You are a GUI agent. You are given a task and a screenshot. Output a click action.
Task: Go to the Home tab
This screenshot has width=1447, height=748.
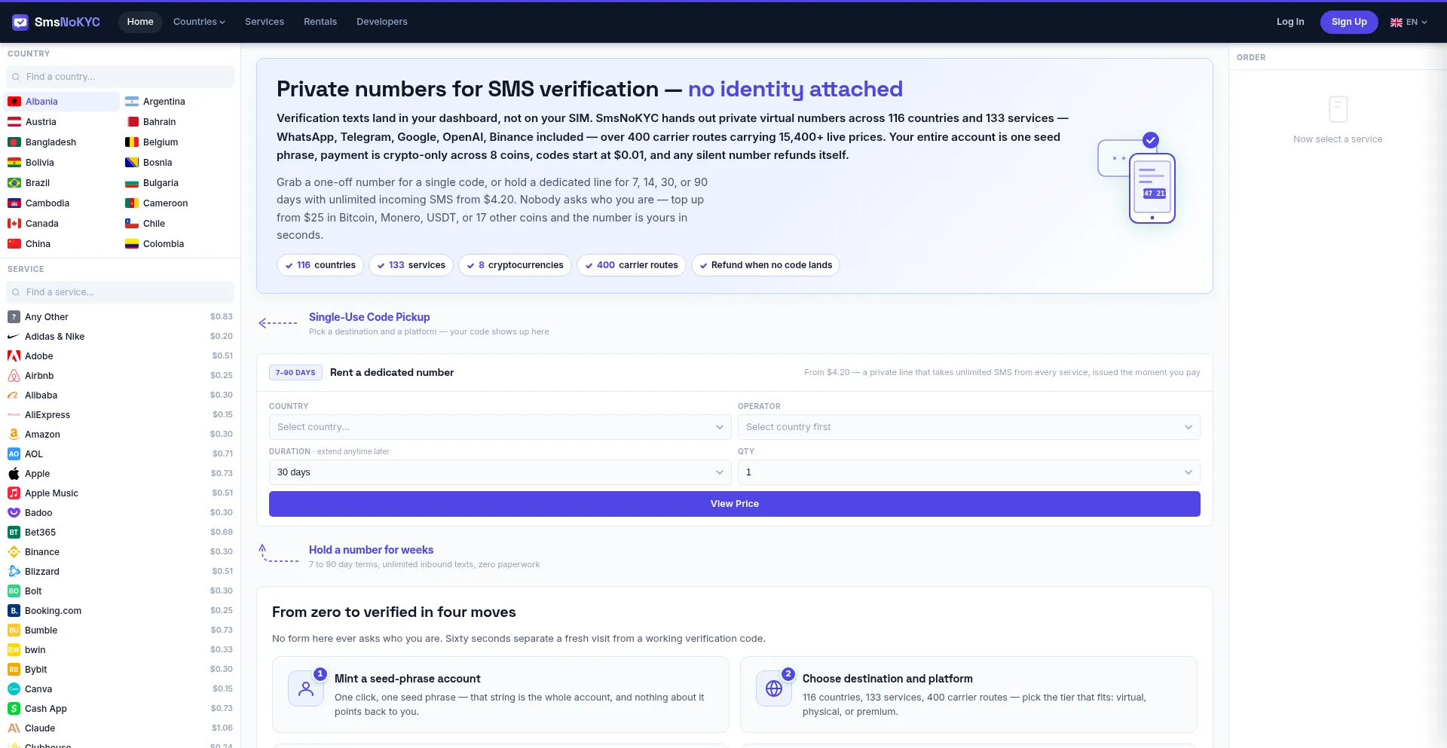click(140, 22)
